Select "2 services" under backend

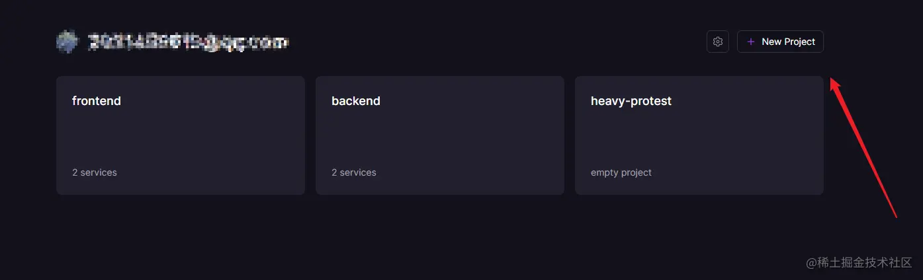(354, 172)
